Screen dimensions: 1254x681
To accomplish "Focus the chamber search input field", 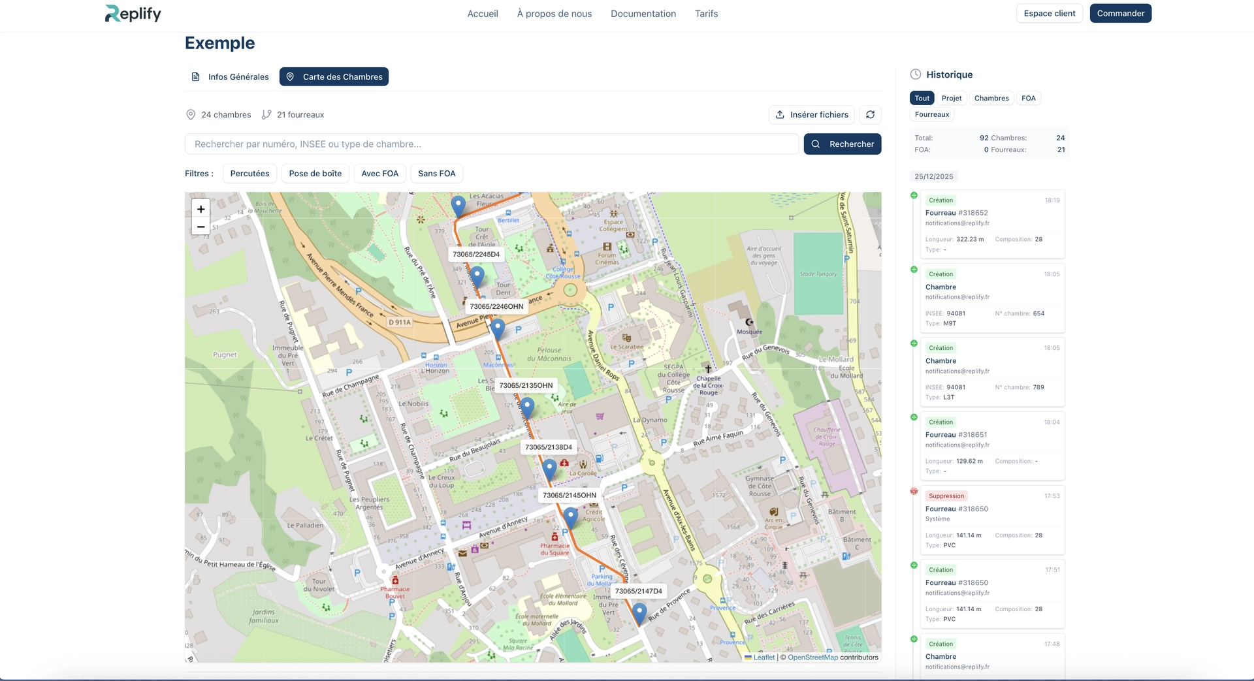I will [491, 144].
